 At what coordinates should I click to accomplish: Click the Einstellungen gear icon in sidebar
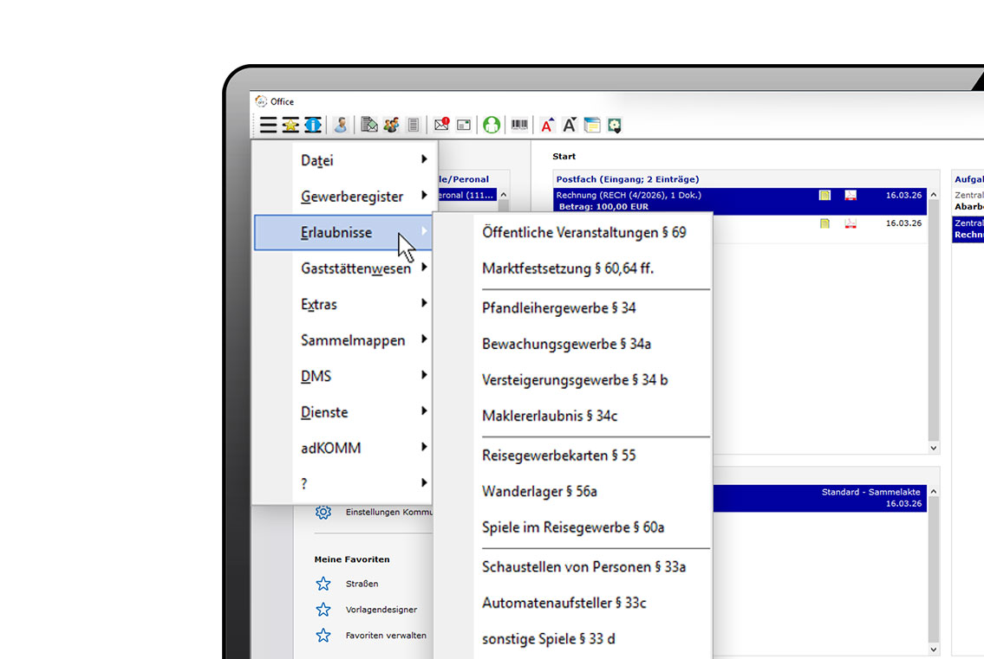(323, 513)
